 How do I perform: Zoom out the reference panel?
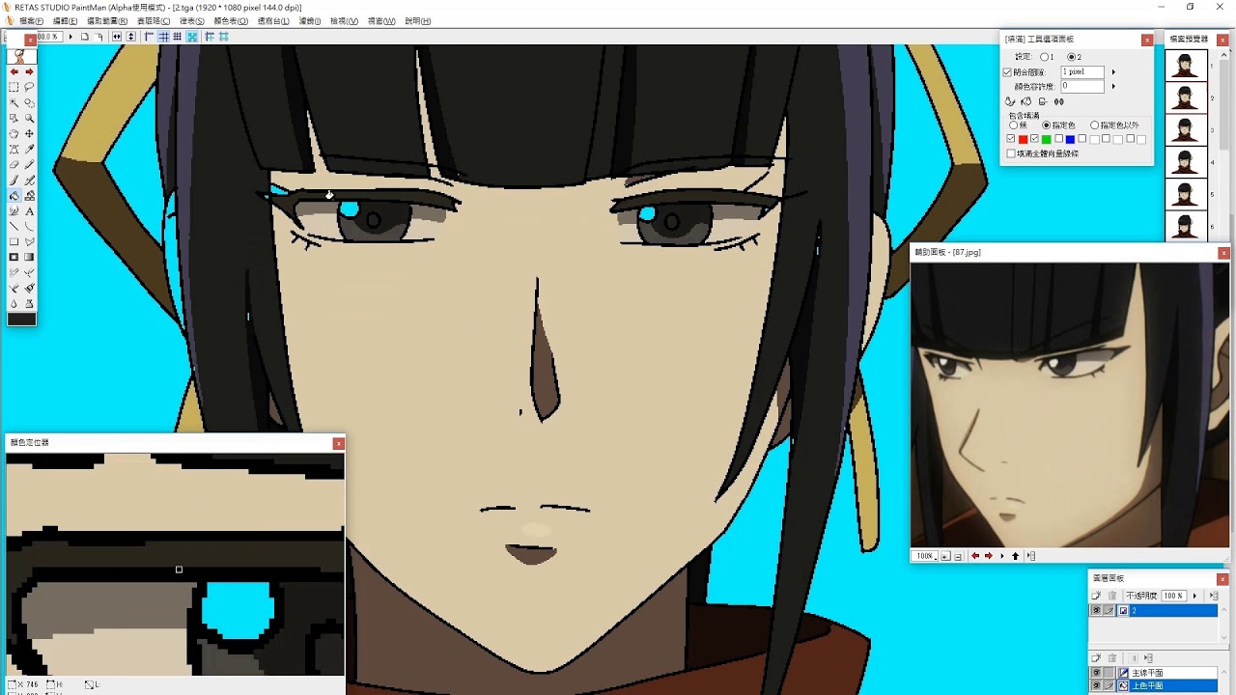pos(959,556)
